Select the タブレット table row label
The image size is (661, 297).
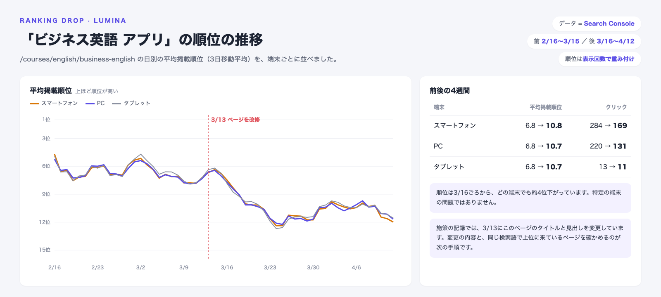449,167
